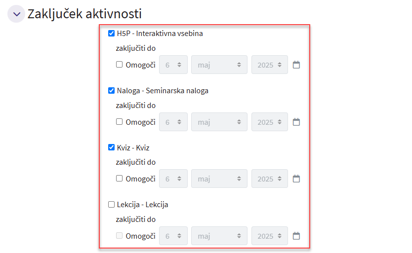Uncheck the Kviz - Kviz checkbox
Image resolution: width=412 pixels, height=253 pixels.
pos(111,147)
